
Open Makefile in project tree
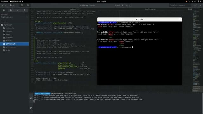click(x=9, y=41)
